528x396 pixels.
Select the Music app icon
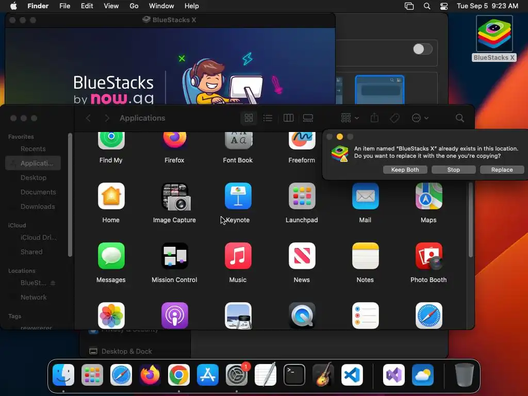click(238, 256)
